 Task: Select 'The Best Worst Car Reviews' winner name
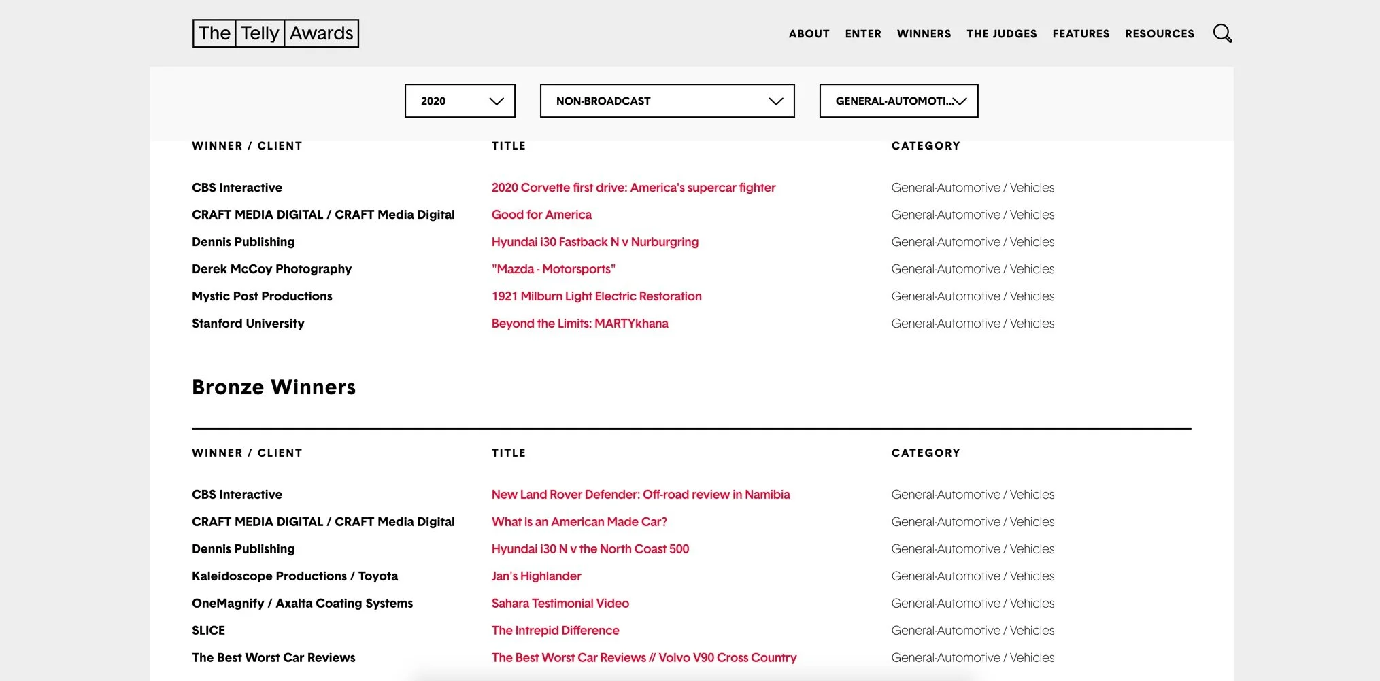point(273,658)
